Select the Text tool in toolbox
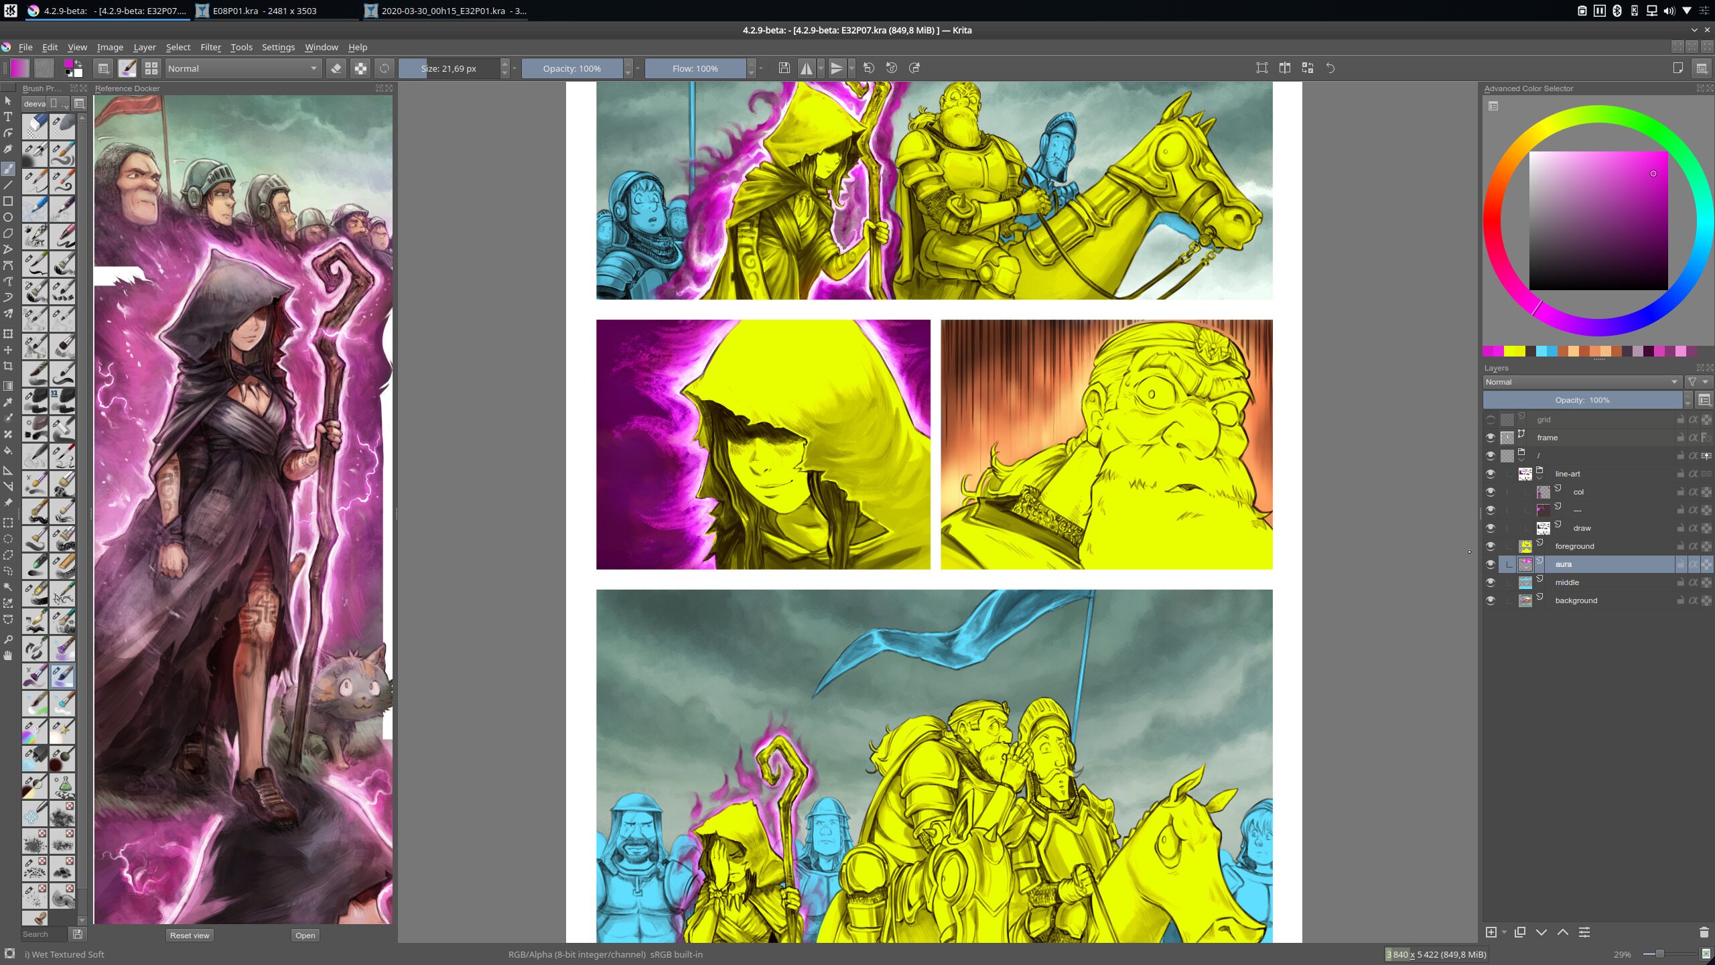Screen dimensions: 1715x965 (8, 117)
